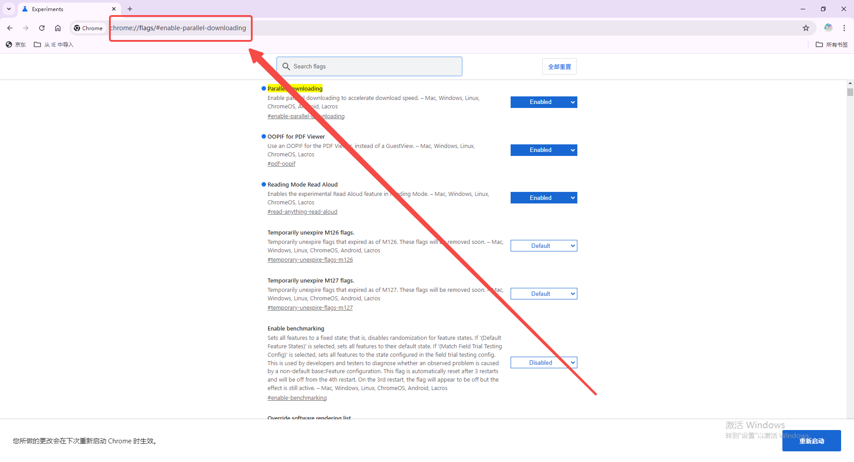Viewport: 854px width, 462px height.
Task: Minimize the Chrome window
Action: pyautogui.click(x=803, y=9)
